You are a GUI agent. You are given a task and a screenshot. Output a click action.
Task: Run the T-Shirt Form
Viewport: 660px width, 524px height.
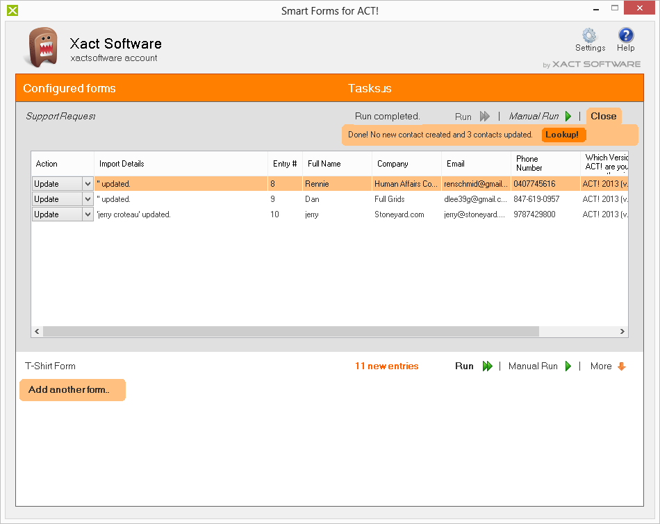click(464, 366)
